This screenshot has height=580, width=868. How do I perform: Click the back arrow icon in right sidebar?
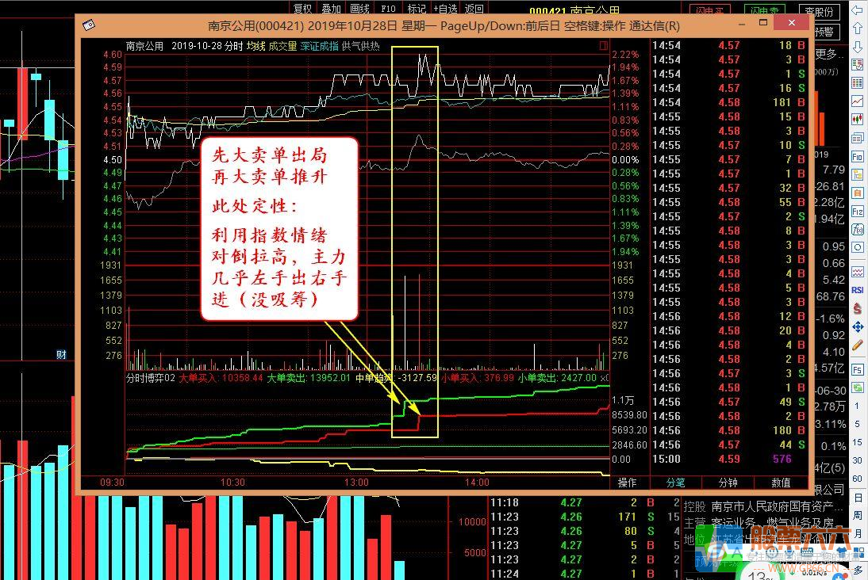(858, 10)
